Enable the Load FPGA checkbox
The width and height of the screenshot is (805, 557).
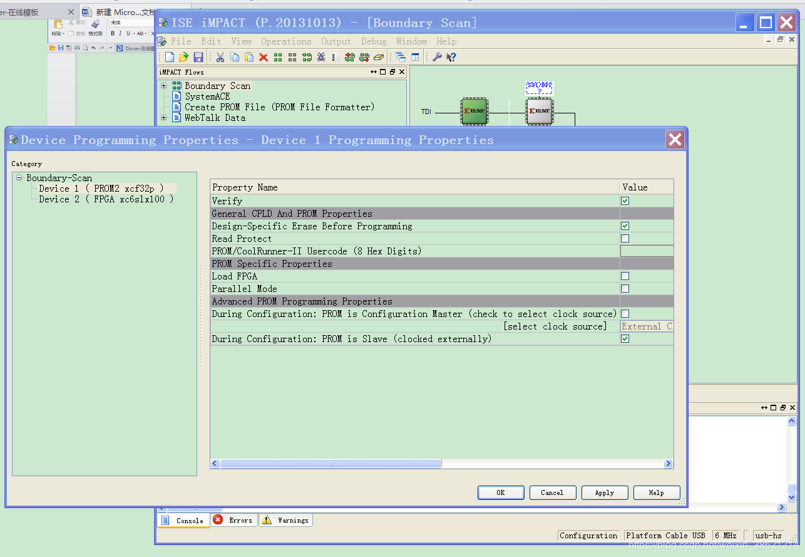click(x=625, y=276)
